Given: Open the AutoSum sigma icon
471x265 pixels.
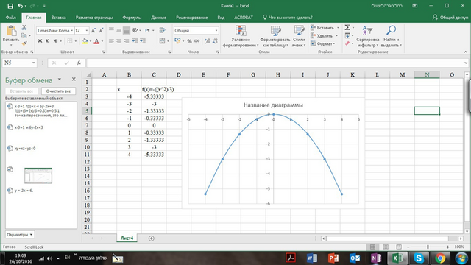Looking at the screenshot, I should click(x=347, y=28).
